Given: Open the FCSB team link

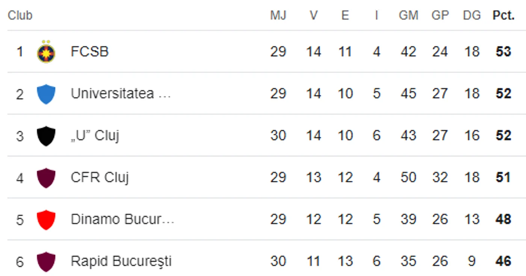Looking at the screenshot, I should 89,52.
